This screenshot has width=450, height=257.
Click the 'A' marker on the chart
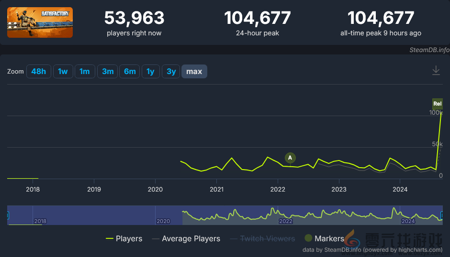(x=290, y=158)
